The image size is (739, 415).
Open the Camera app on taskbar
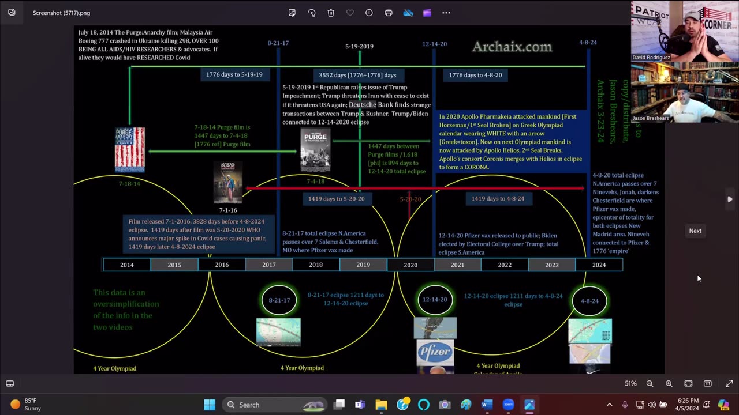coord(445,405)
